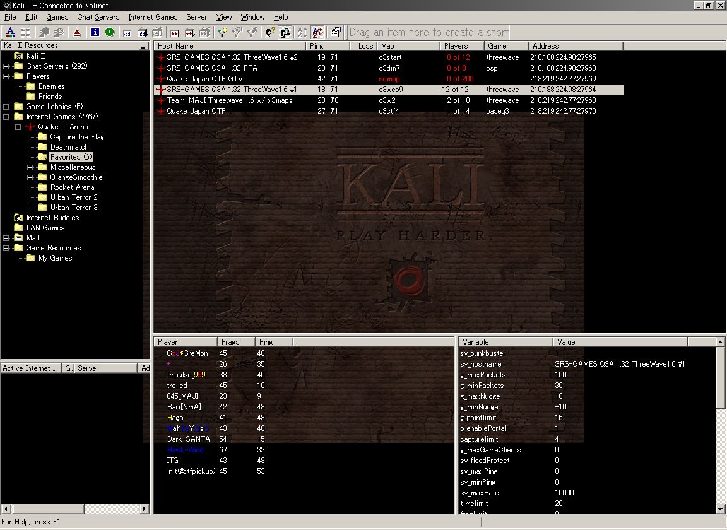Screen dimensions: 727x530
Task: Click the left-pane horizontal scrollbar right arrow
Action: pyautogui.click(x=144, y=509)
